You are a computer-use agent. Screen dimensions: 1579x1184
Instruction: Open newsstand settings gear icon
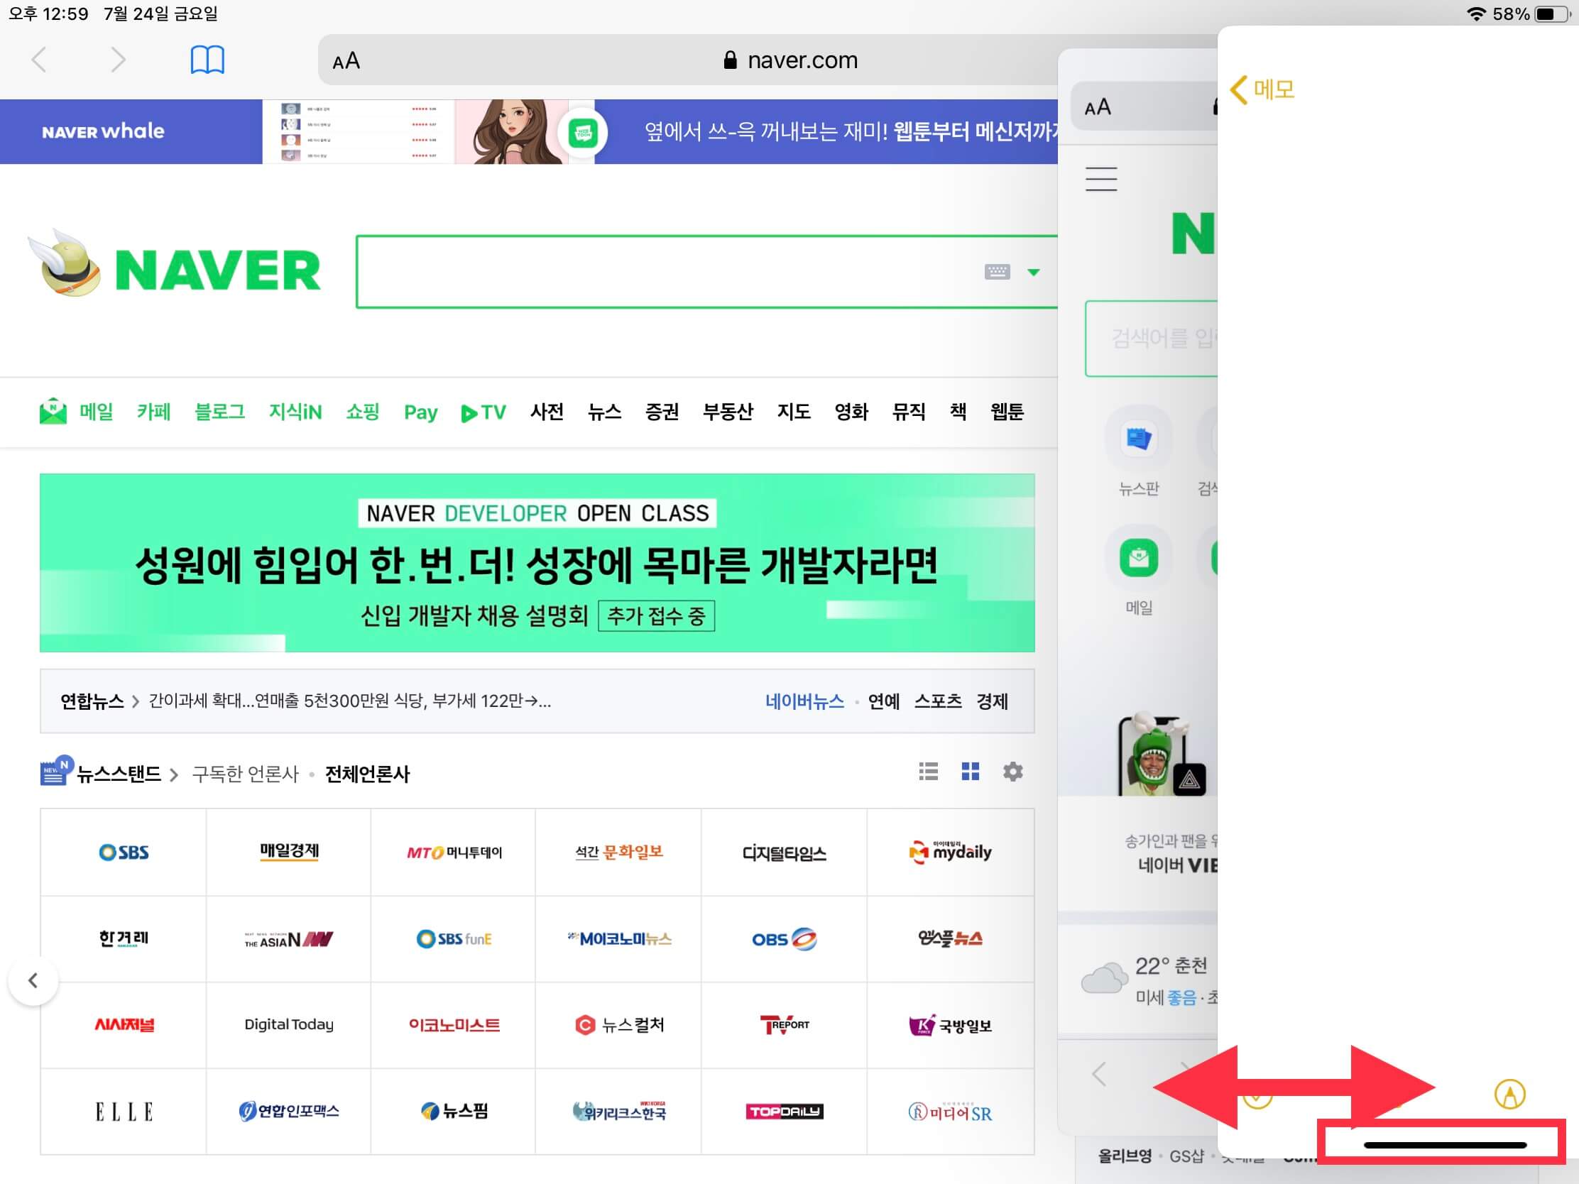tap(1012, 772)
